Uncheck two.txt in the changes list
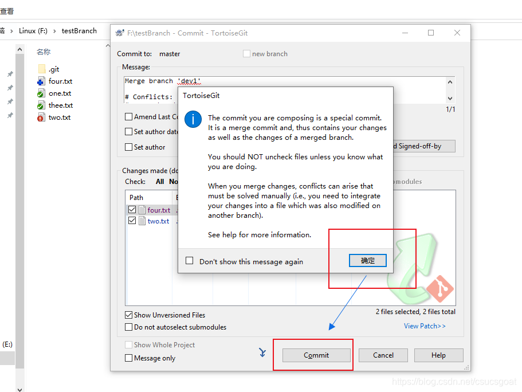The image size is (522, 392). 132,221
